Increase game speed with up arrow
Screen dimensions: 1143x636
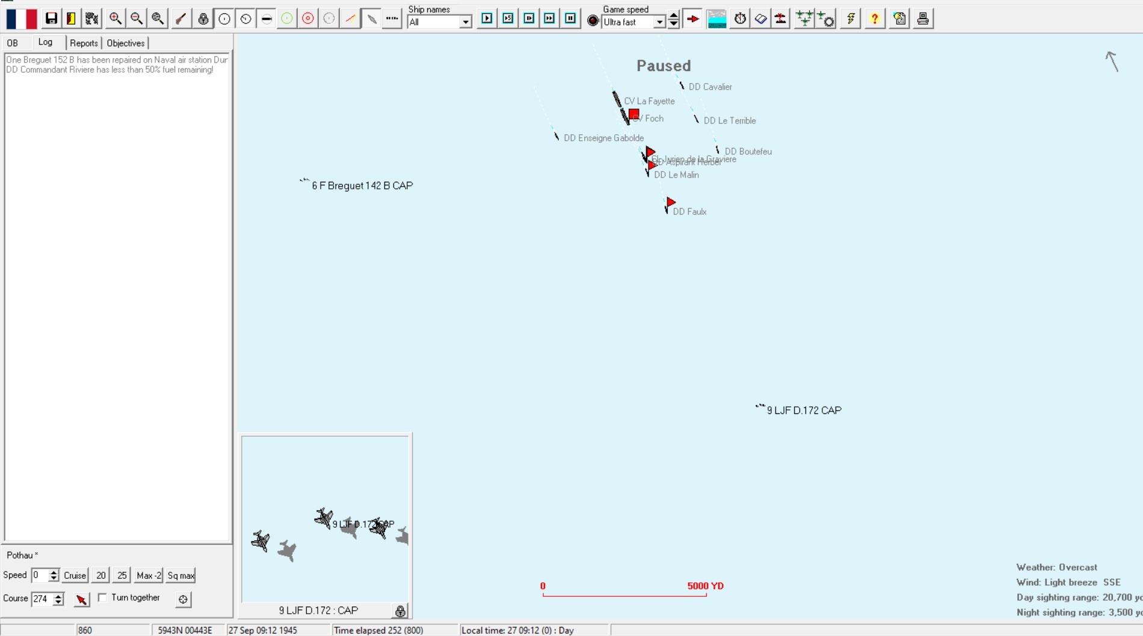pyautogui.click(x=674, y=16)
